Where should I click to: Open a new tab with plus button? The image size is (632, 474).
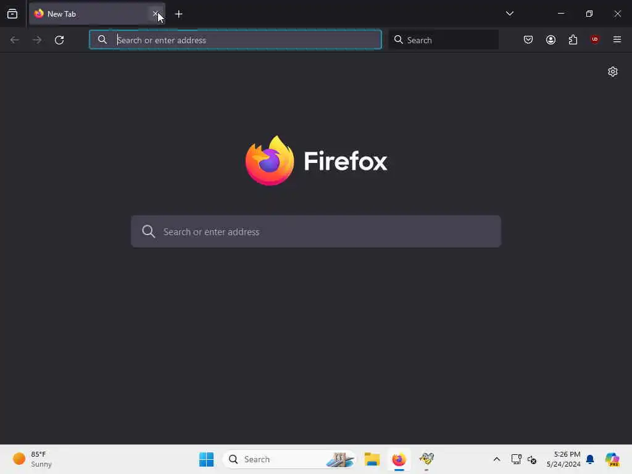(x=178, y=14)
